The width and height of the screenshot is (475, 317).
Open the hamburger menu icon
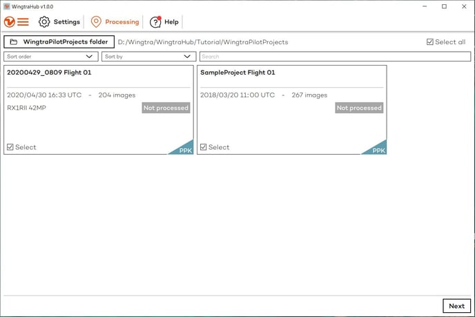click(x=23, y=22)
